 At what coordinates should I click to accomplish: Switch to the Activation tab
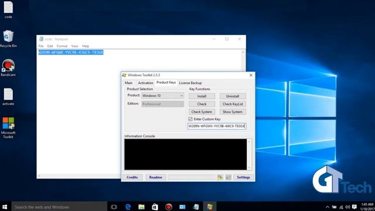[145, 83]
